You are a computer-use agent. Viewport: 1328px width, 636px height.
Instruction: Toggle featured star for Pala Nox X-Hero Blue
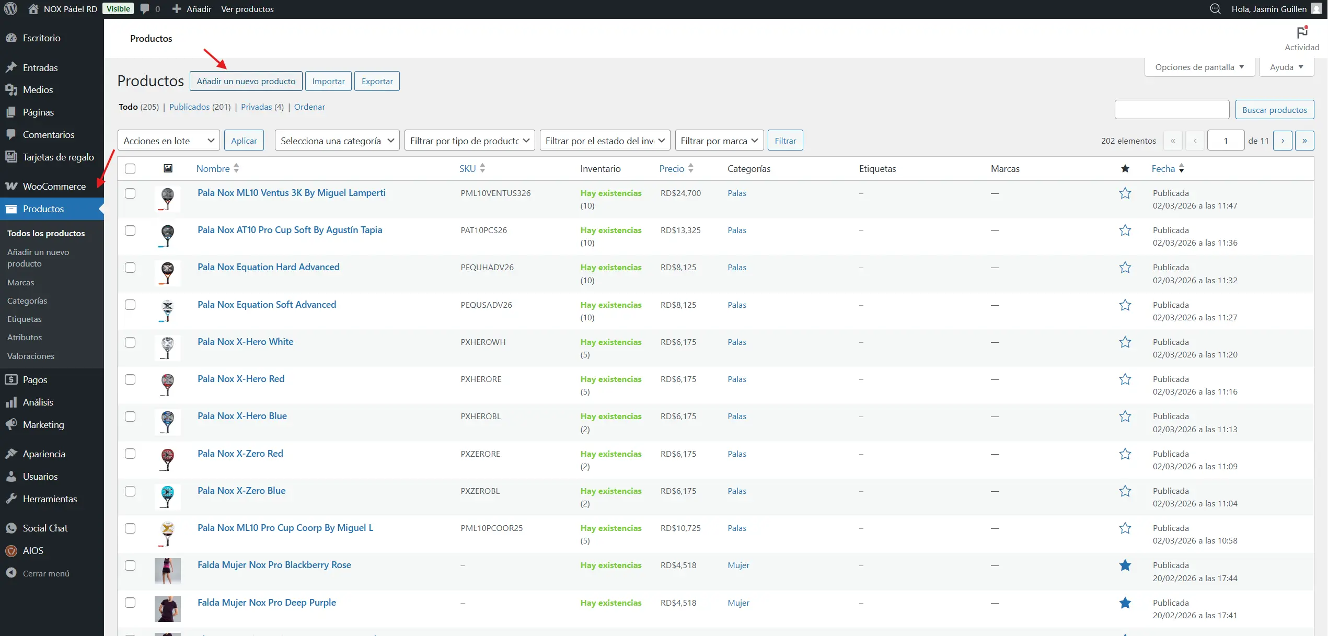coord(1125,417)
